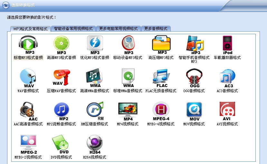The height and width of the screenshot is (164, 267).
Task: Click the 标准MP3格式音频 label
Action: (28, 58)
